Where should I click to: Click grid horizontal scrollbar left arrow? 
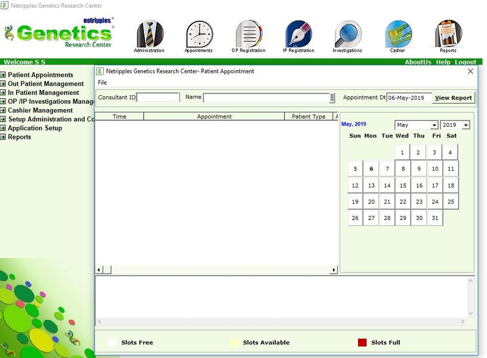[x=98, y=270]
